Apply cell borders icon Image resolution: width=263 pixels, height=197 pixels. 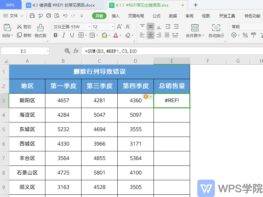point(81,35)
